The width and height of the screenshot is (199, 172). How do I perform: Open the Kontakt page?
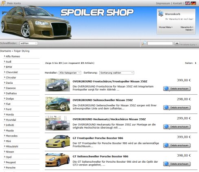[177, 3]
